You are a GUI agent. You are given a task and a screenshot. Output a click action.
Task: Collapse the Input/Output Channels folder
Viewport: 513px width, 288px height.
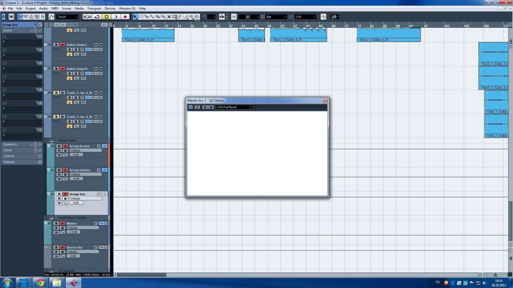click(x=51, y=218)
